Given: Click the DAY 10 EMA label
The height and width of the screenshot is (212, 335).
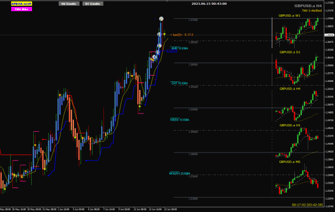Looking at the screenshot, I should [180, 84].
